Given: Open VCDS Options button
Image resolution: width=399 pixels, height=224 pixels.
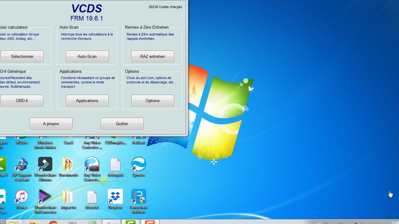Looking at the screenshot, I should pyautogui.click(x=153, y=100).
